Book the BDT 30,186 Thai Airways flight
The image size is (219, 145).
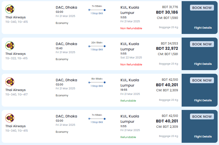pyautogui.click(x=202, y=8)
